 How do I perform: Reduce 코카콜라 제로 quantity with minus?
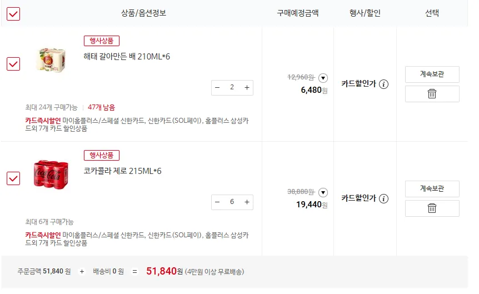pos(217,202)
